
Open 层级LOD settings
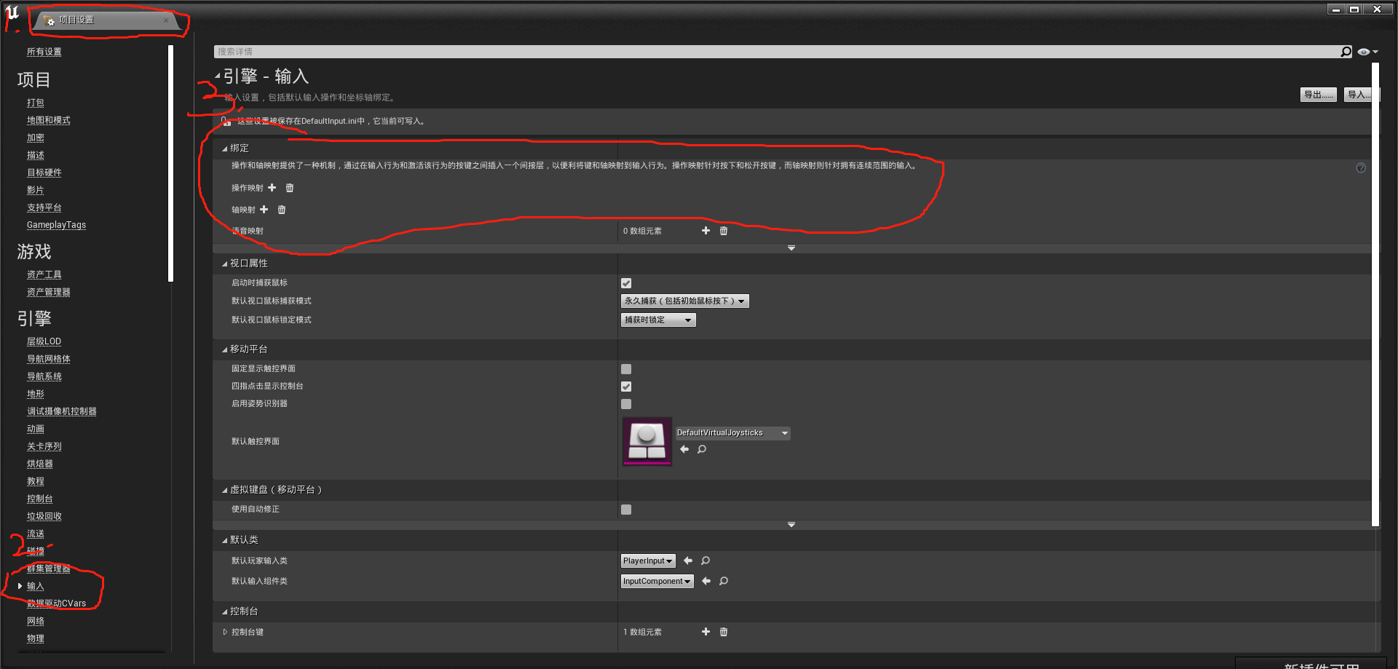point(44,341)
